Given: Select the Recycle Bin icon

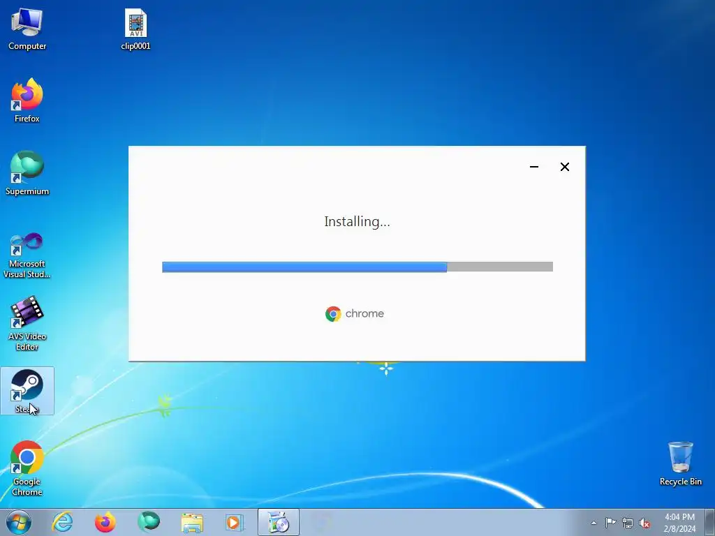Looking at the screenshot, I should [x=680, y=463].
